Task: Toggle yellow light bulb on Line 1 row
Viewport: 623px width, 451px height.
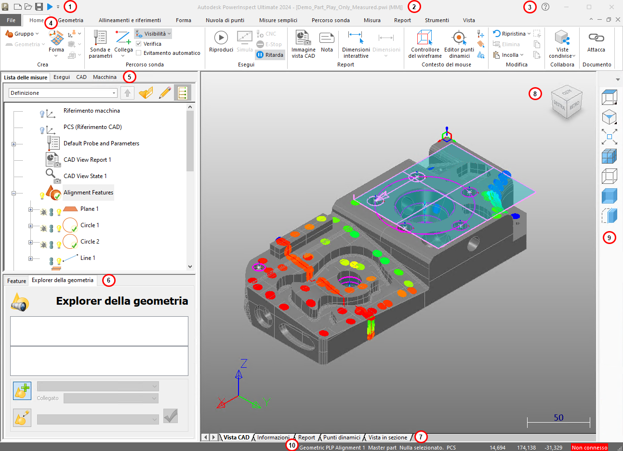Action: (x=59, y=261)
